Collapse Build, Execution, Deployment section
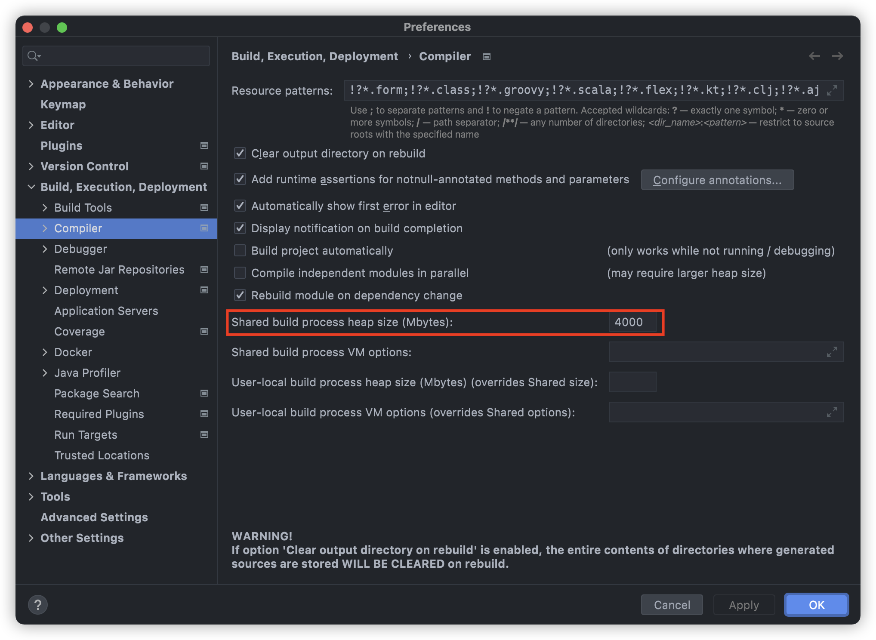The width and height of the screenshot is (876, 640). click(x=31, y=187)
